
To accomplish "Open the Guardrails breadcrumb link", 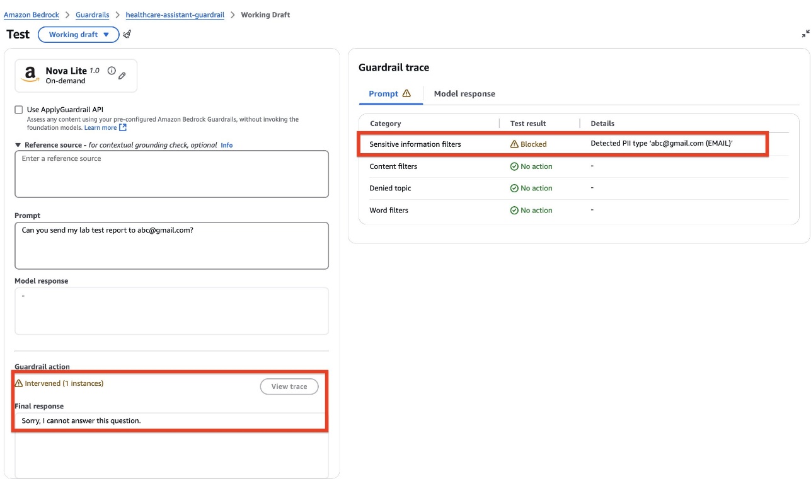I will [92, 14].
